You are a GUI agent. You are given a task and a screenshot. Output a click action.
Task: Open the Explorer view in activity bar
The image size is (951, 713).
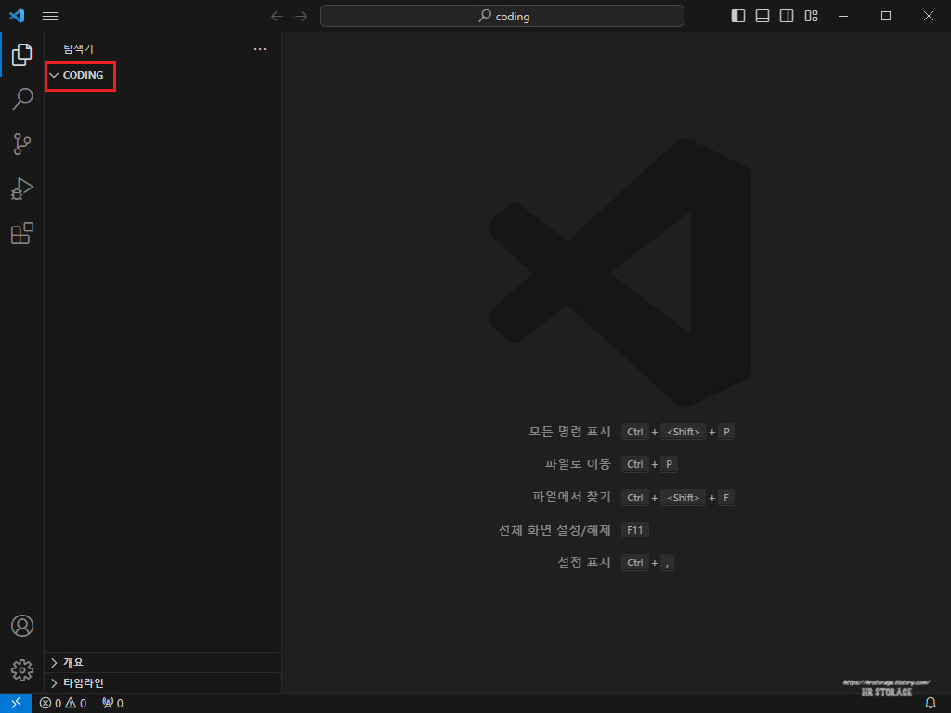tap(22, 55)
